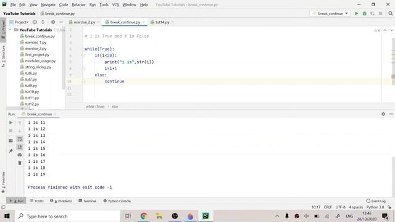395x222 pixels.
Task: Open the File menu
Action: pyautogui.click(x=13, y=4)
